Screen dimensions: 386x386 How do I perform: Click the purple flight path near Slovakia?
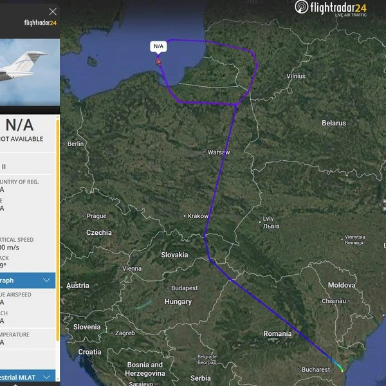[x=207, y=248]
